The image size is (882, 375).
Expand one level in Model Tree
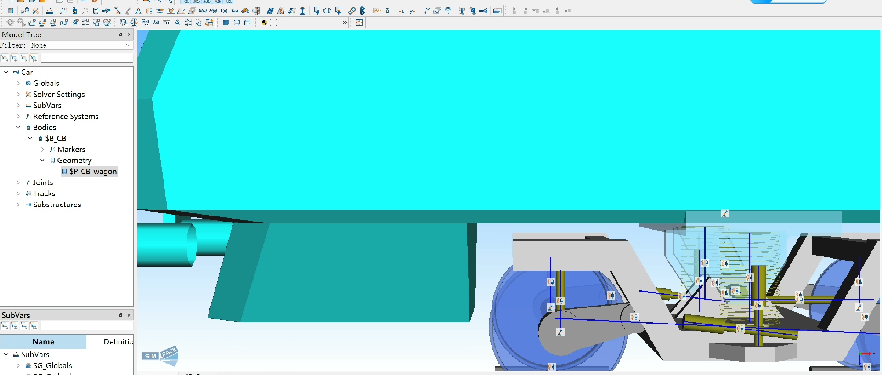(x=24, y=58)
